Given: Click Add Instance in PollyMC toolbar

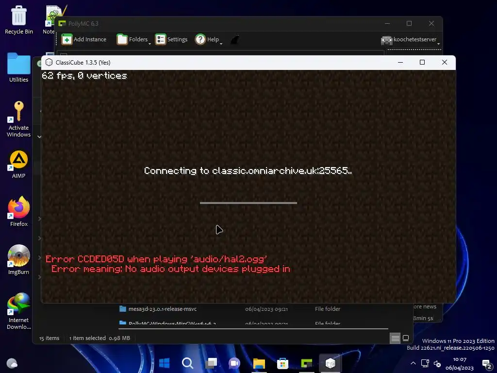Looking at the screenshot, I should point(84,39).
